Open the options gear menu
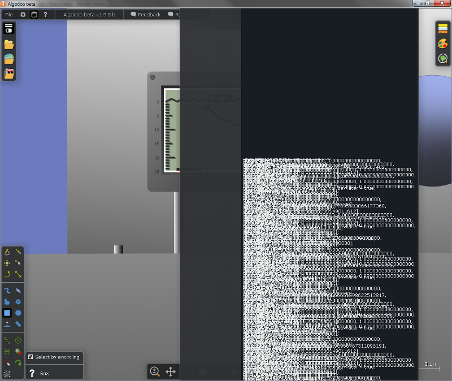This screenshot has width=452, height=381. pos(23,14)
